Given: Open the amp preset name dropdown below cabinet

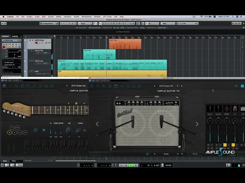Looking at the screenshot, I should (166, 154).
